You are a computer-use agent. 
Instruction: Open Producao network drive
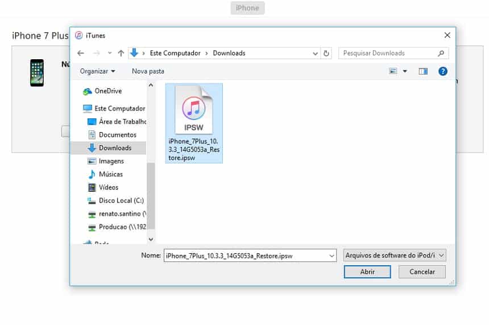[117, 227]
